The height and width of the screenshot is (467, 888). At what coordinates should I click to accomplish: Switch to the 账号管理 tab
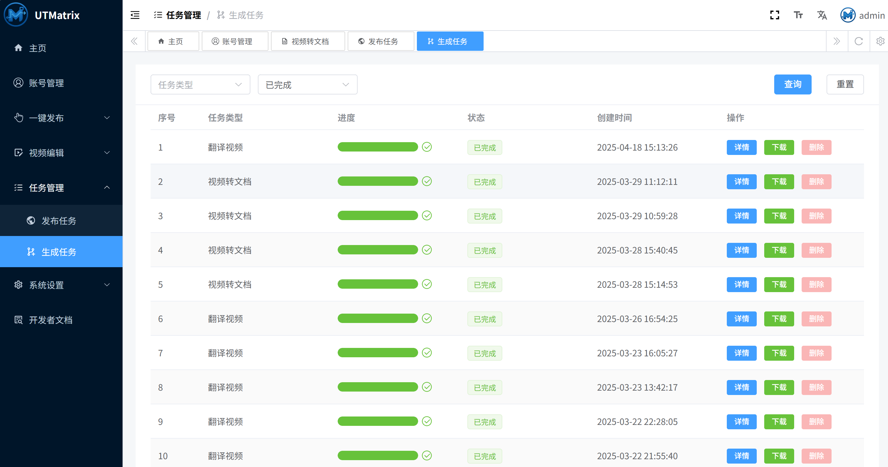pyautogui.click(x=235, y=41)
